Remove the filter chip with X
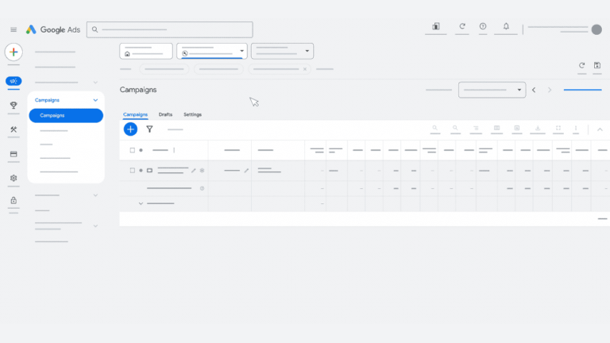The height and width of the screenshot is (343, 610). pyautogui.click(x=305, y=69)
